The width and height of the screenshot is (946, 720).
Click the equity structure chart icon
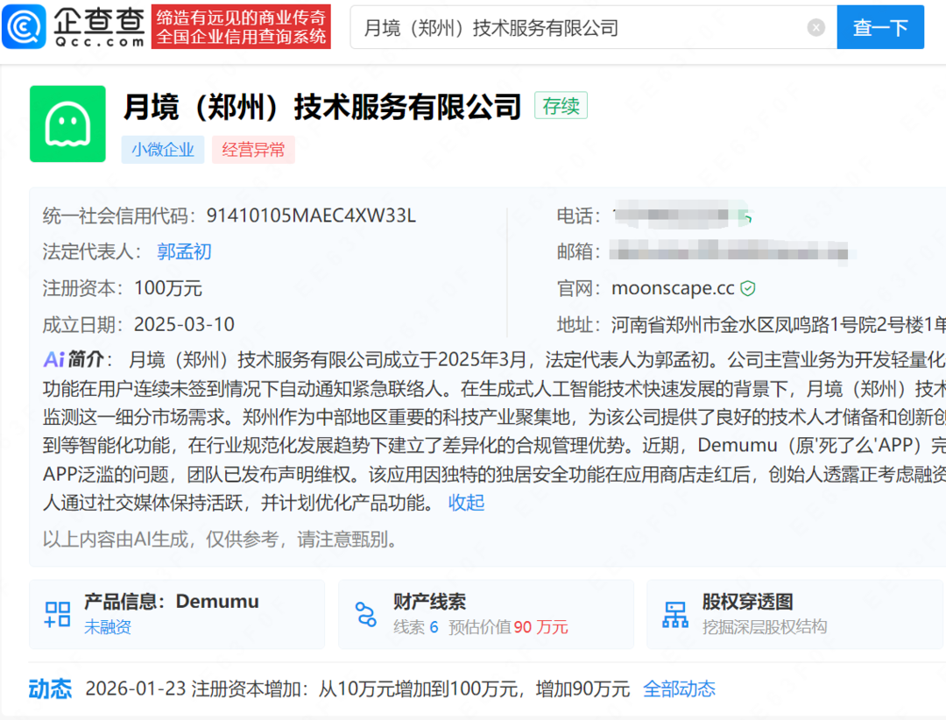point(675,614)
